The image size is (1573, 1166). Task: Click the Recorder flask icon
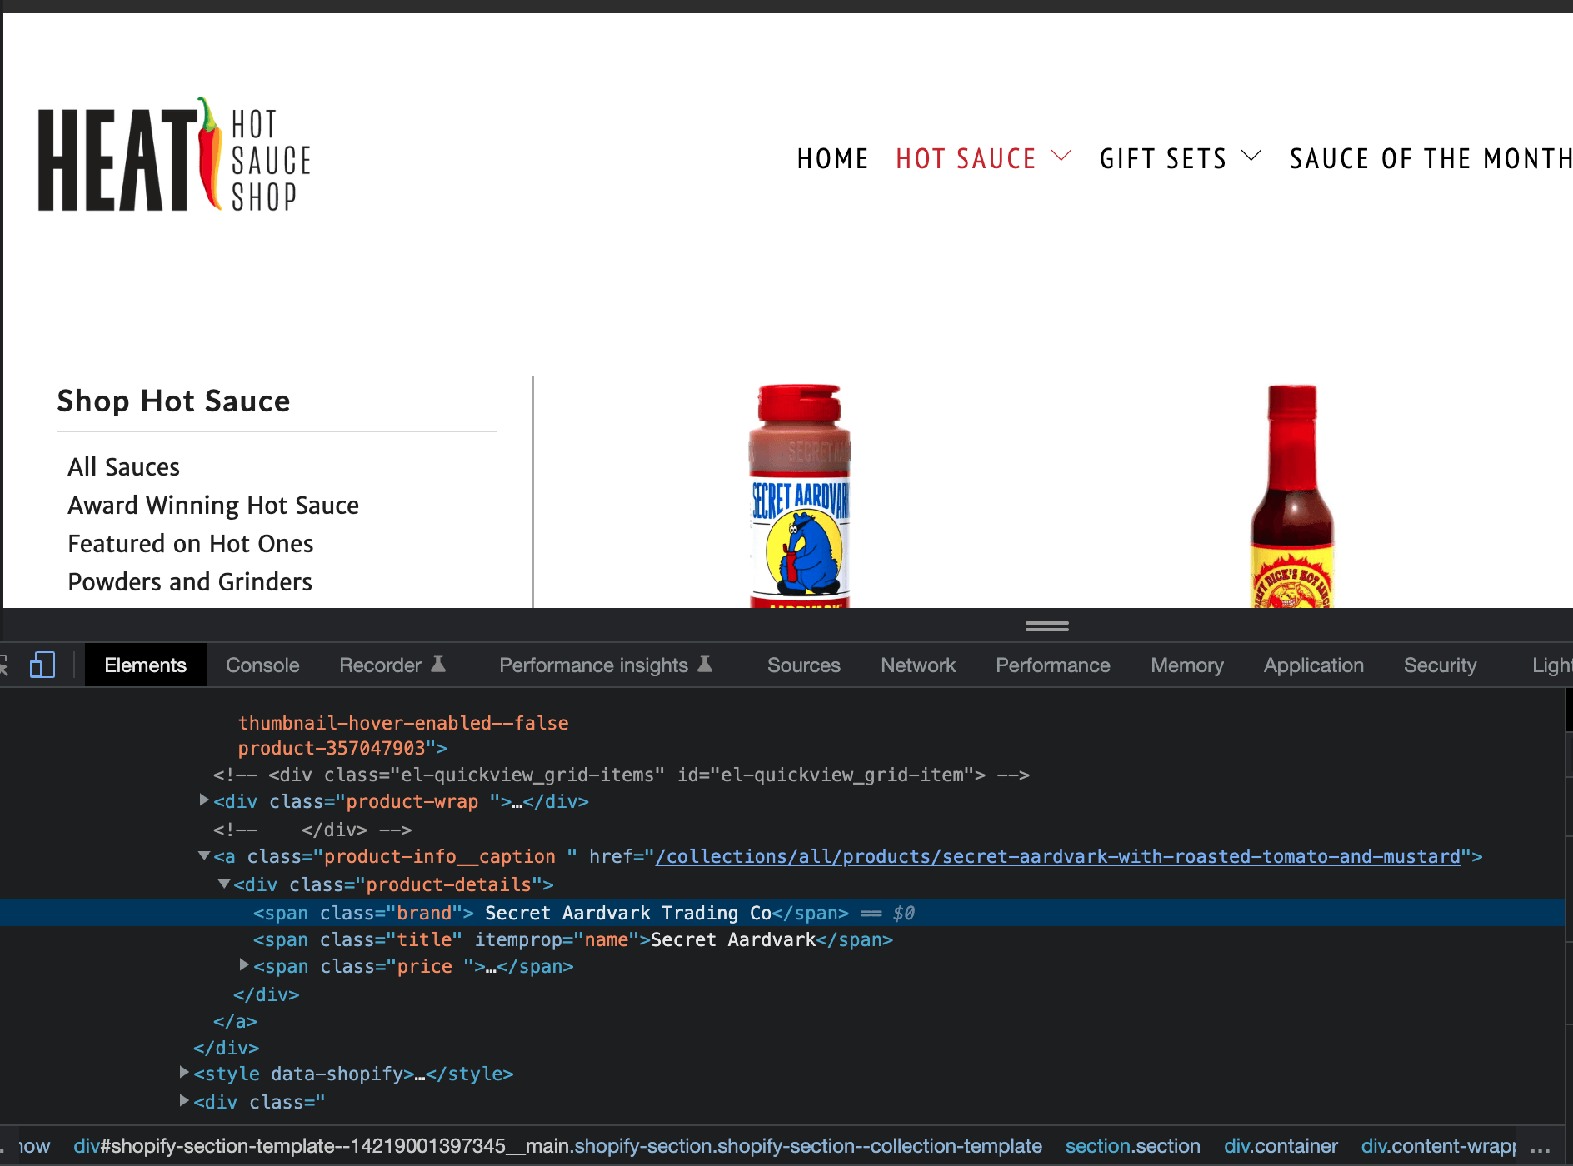click(438, 664)
